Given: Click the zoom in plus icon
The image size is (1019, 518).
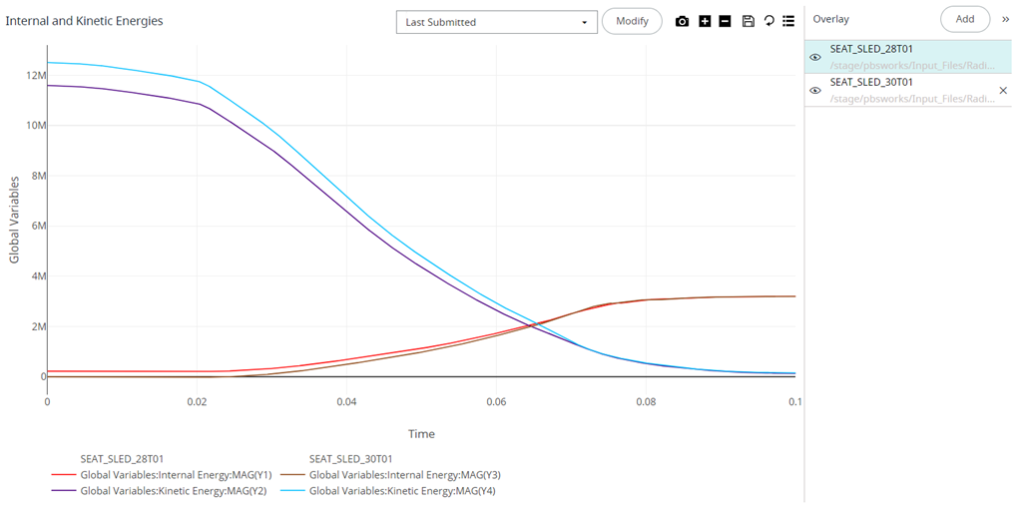Looking at the screenshot, I should (705, 21).
